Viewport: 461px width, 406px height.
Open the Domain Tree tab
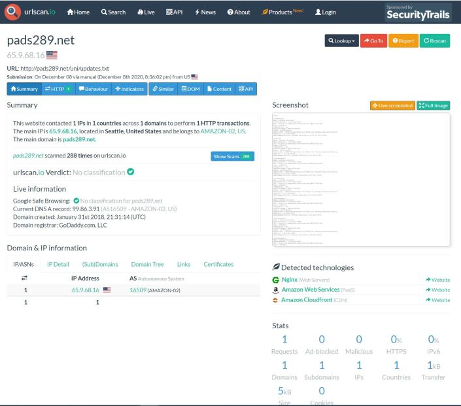[x=147, y=264]
